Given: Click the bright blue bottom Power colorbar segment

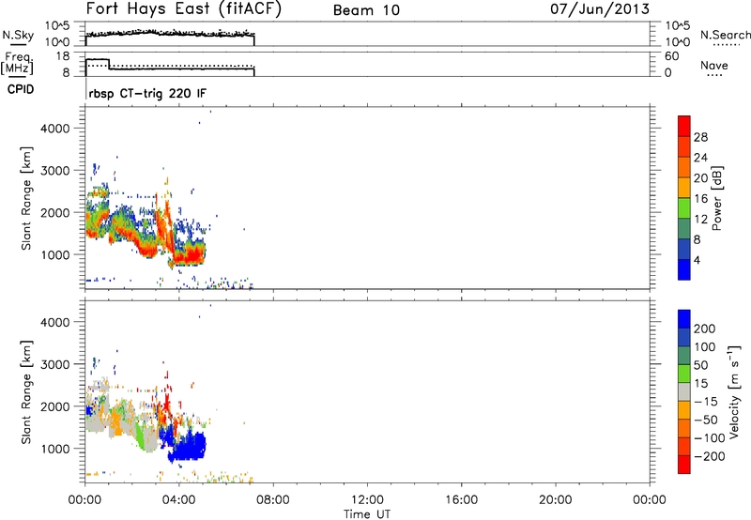Looking at the screenshot, I should pos(684,269).
